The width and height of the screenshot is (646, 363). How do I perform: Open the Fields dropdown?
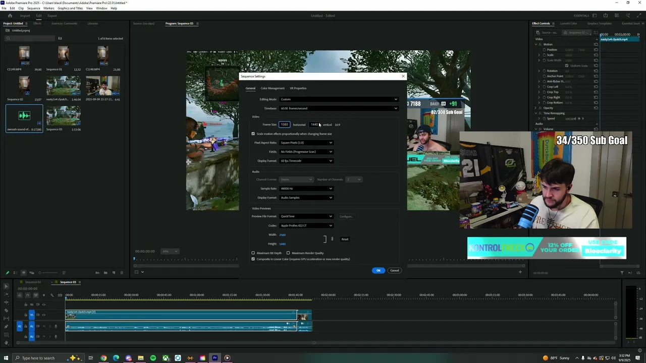coord(306,152)
